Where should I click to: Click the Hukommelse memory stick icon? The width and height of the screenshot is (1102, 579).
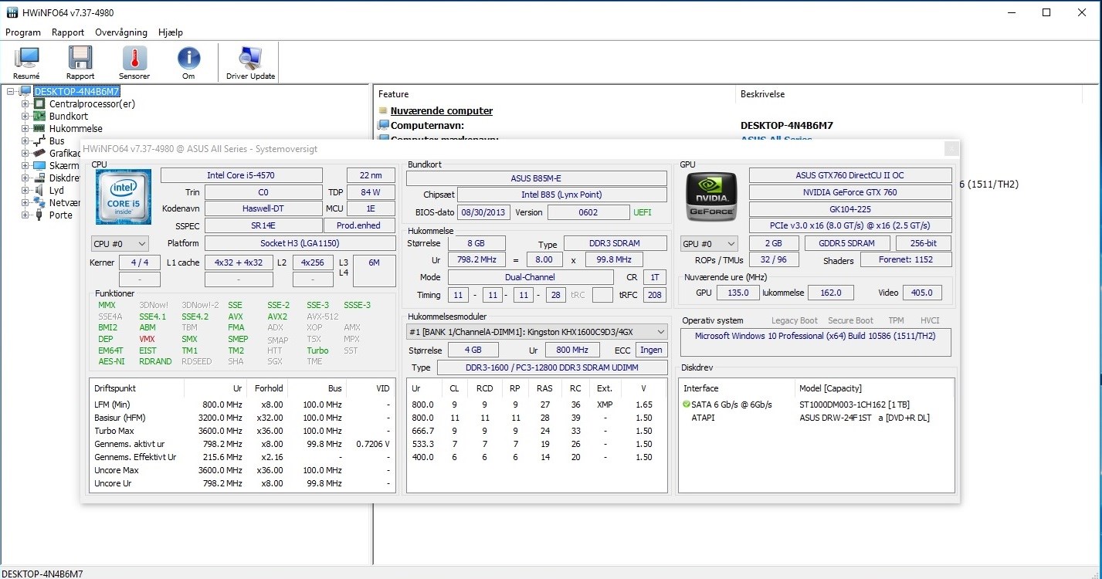click(x=39, y=129)
